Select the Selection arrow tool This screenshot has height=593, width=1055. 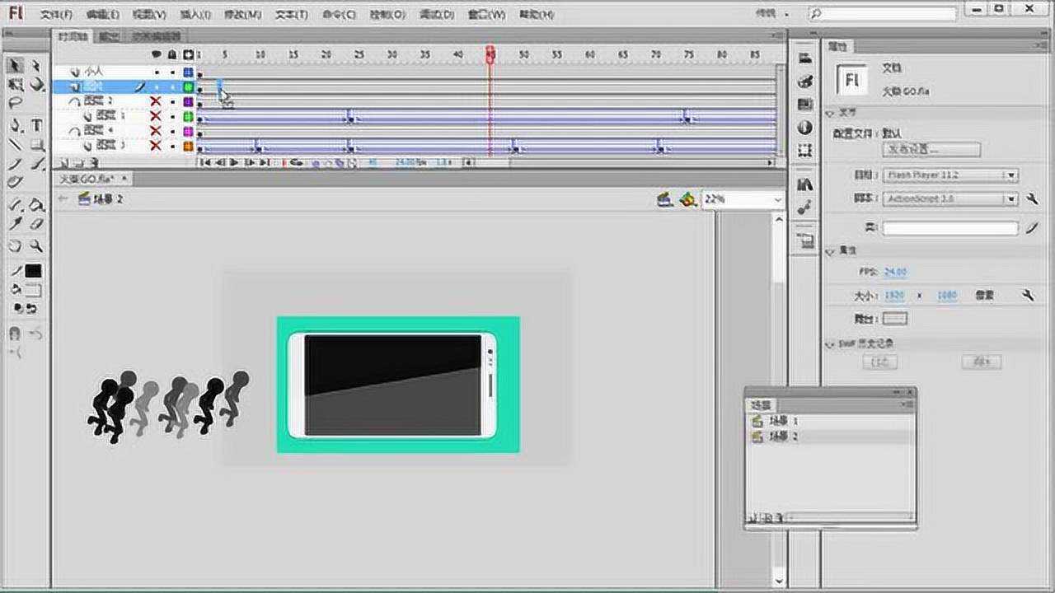tap(15, 65)
